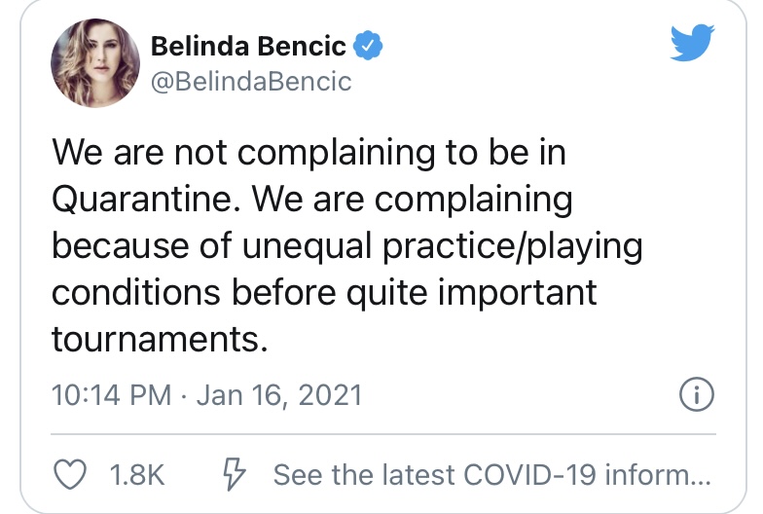Click the Twitter bird logo
Image resolution: width=763 pixels, height=514 pixels.
click(693, 44)
